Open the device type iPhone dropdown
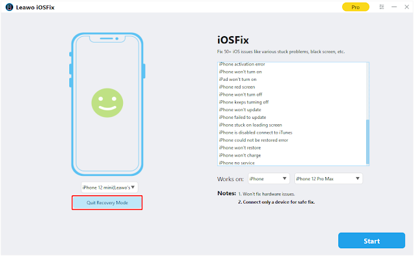This screenshot has height=256, width=414. coord(269,178)
